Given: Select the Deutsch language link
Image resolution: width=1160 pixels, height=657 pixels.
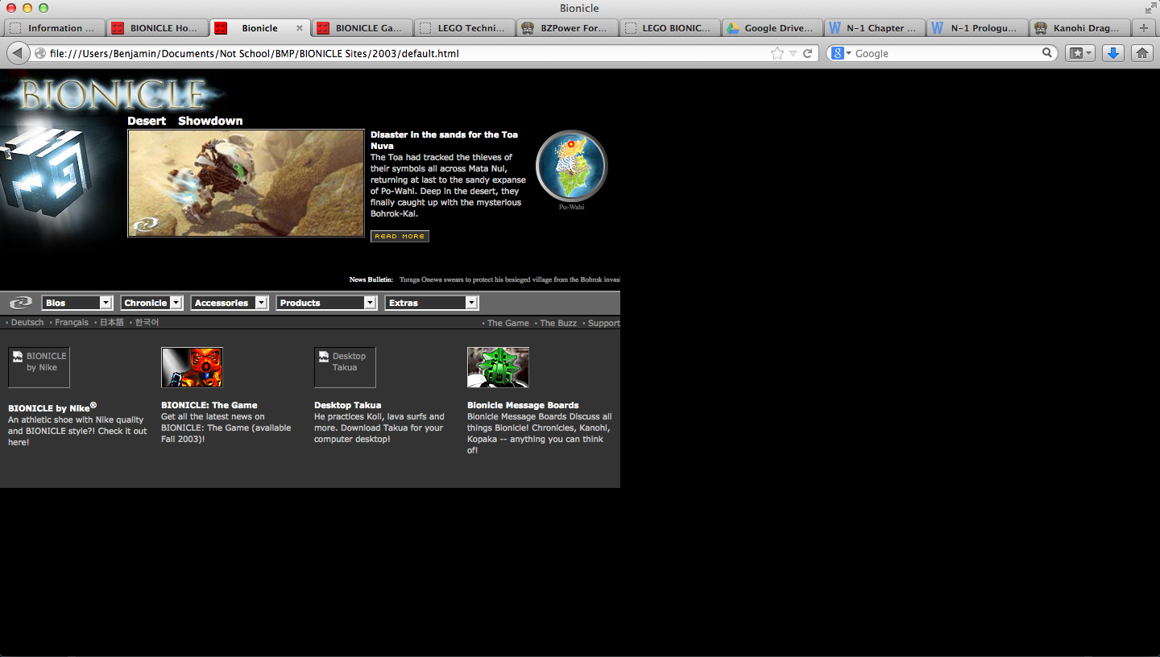Looking at the screenshot, I should 27,322.
